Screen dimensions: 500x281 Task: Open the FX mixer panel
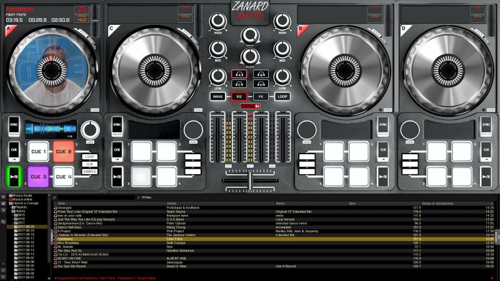(261, 97)
